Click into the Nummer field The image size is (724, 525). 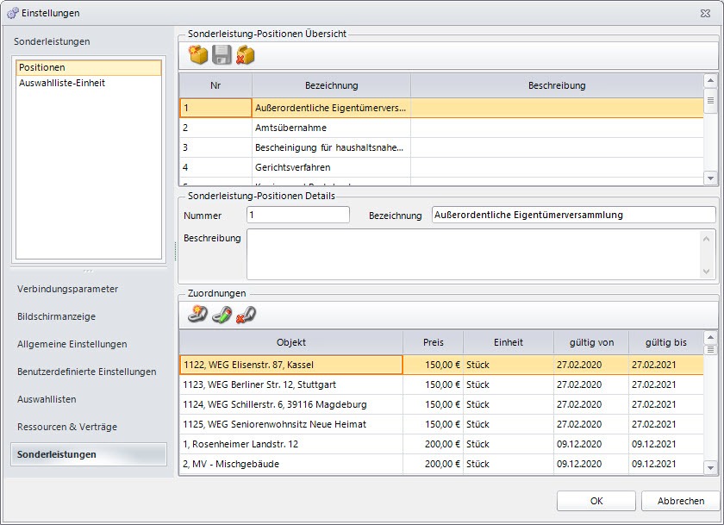pyautogui.click(x=298, y=215)
